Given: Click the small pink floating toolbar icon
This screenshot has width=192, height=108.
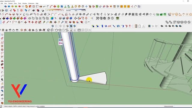Looking at the screenshot, I should pyautogui.click(x=61, y=43).
